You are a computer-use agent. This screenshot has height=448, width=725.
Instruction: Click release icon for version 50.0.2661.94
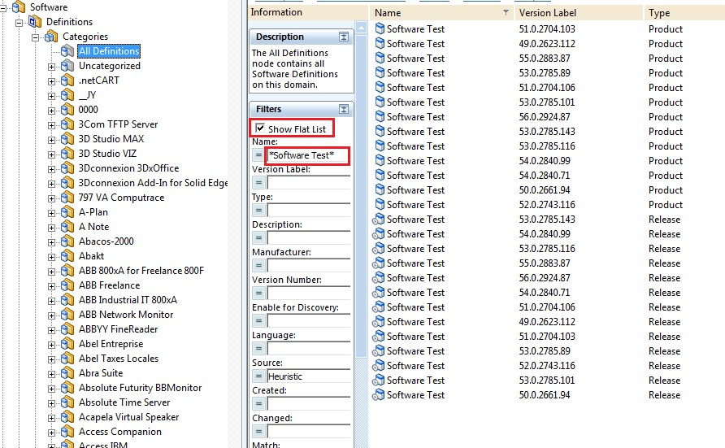(379, 395)
